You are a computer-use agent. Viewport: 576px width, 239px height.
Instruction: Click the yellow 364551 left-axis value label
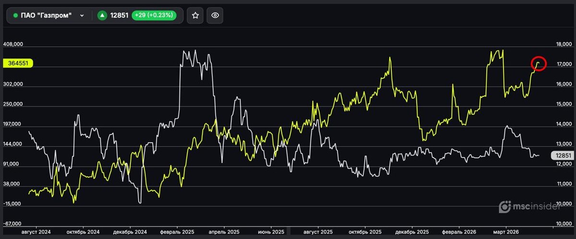[17, 63]
